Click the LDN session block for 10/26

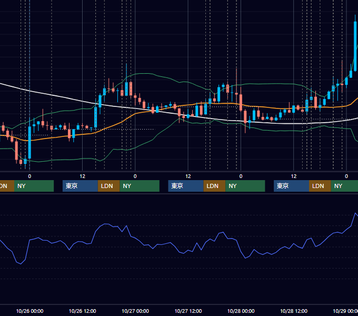[x=108, y=186]
